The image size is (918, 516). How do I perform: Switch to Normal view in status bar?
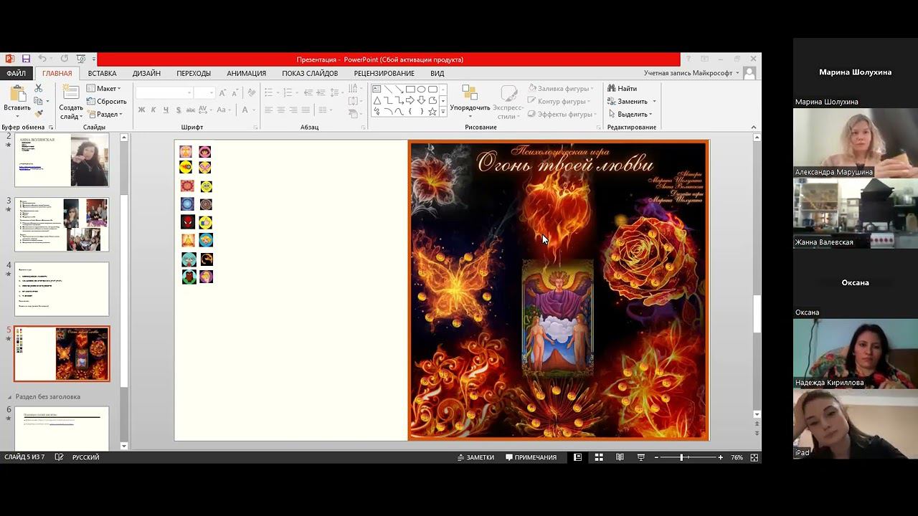[x=577, y=457]
